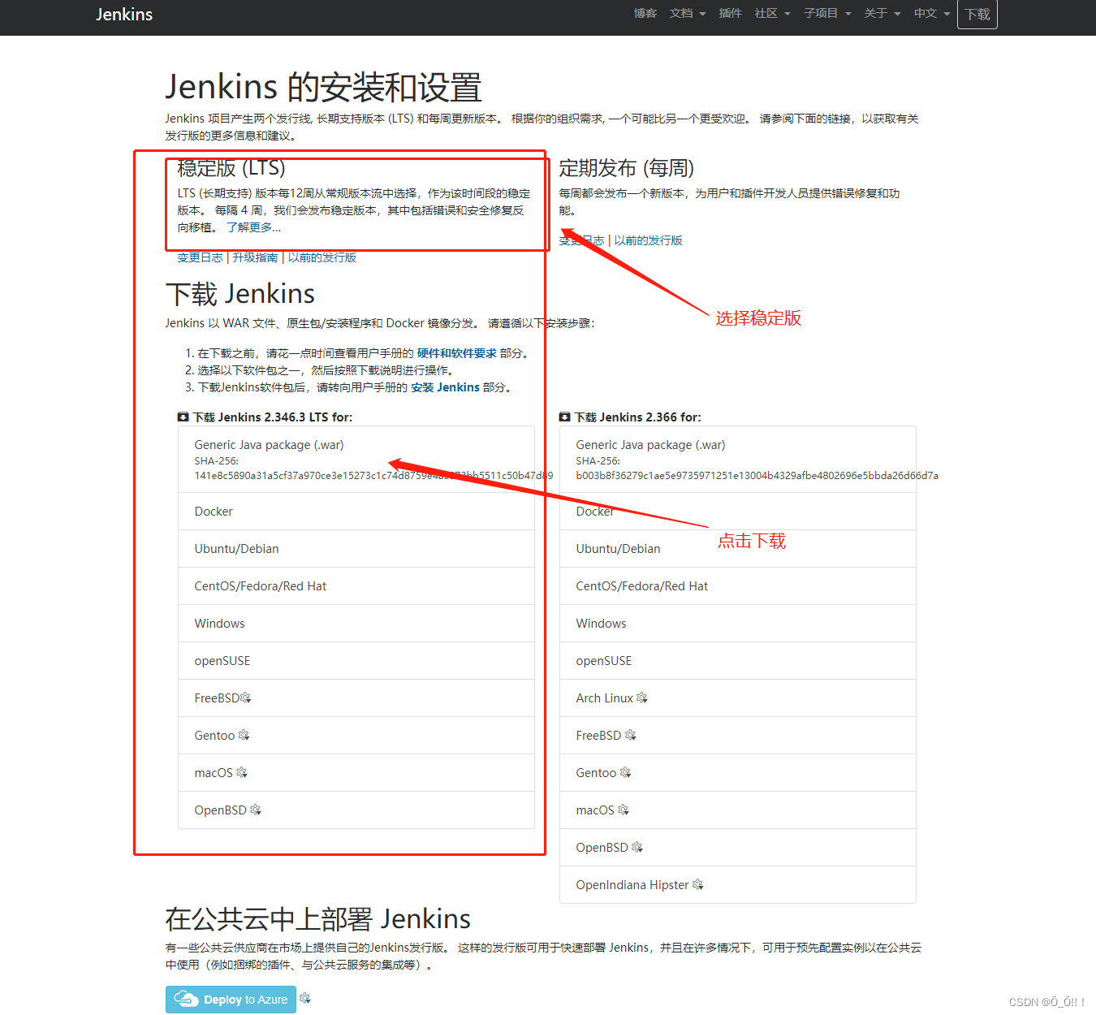
Task: Click the 定期发布 (每周) heading
Action: coord(627,168)
